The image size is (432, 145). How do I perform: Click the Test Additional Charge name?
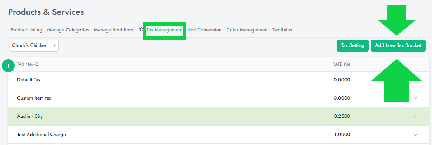[x=41, y=135]
